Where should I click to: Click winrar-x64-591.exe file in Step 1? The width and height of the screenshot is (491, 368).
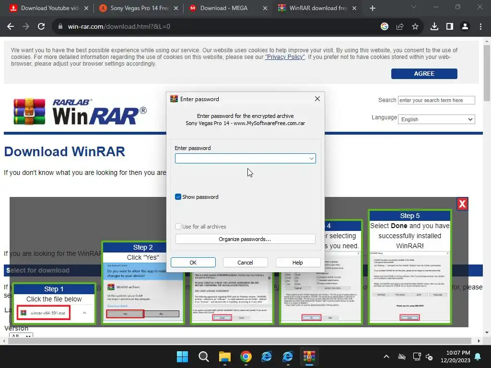[44, 313]
